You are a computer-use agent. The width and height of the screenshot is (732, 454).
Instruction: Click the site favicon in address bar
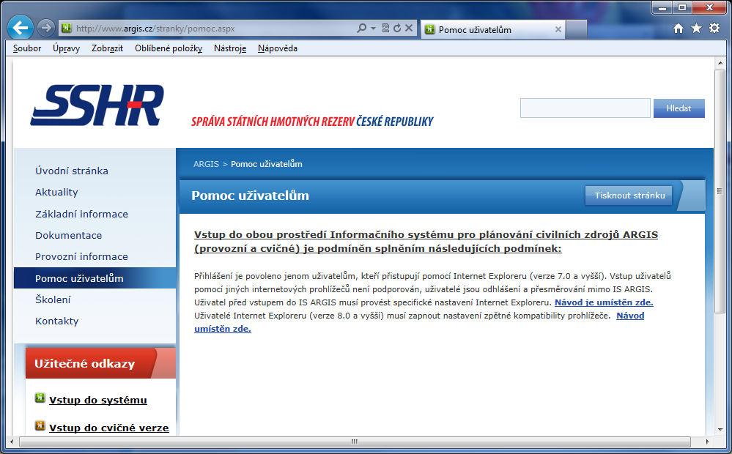click(x=67, y=28)
